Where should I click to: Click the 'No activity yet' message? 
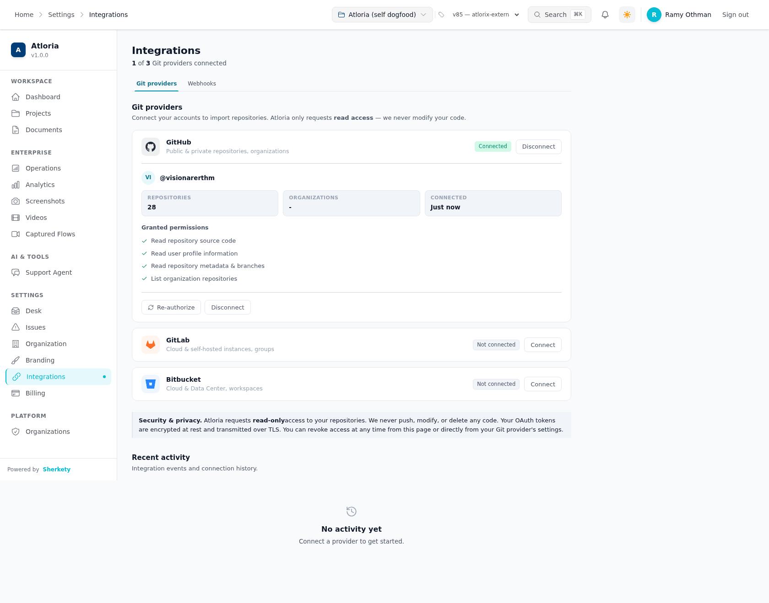pyautogui.click(x=352, y=529)
